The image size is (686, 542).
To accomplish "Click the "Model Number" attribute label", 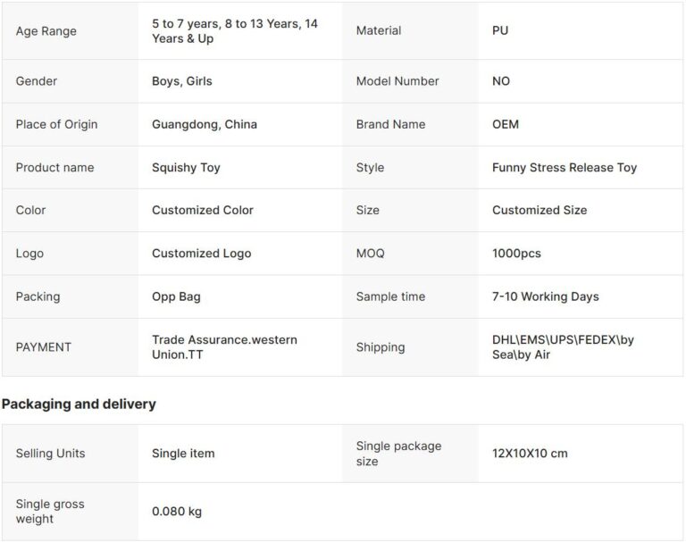I will (x=397, y=81).
